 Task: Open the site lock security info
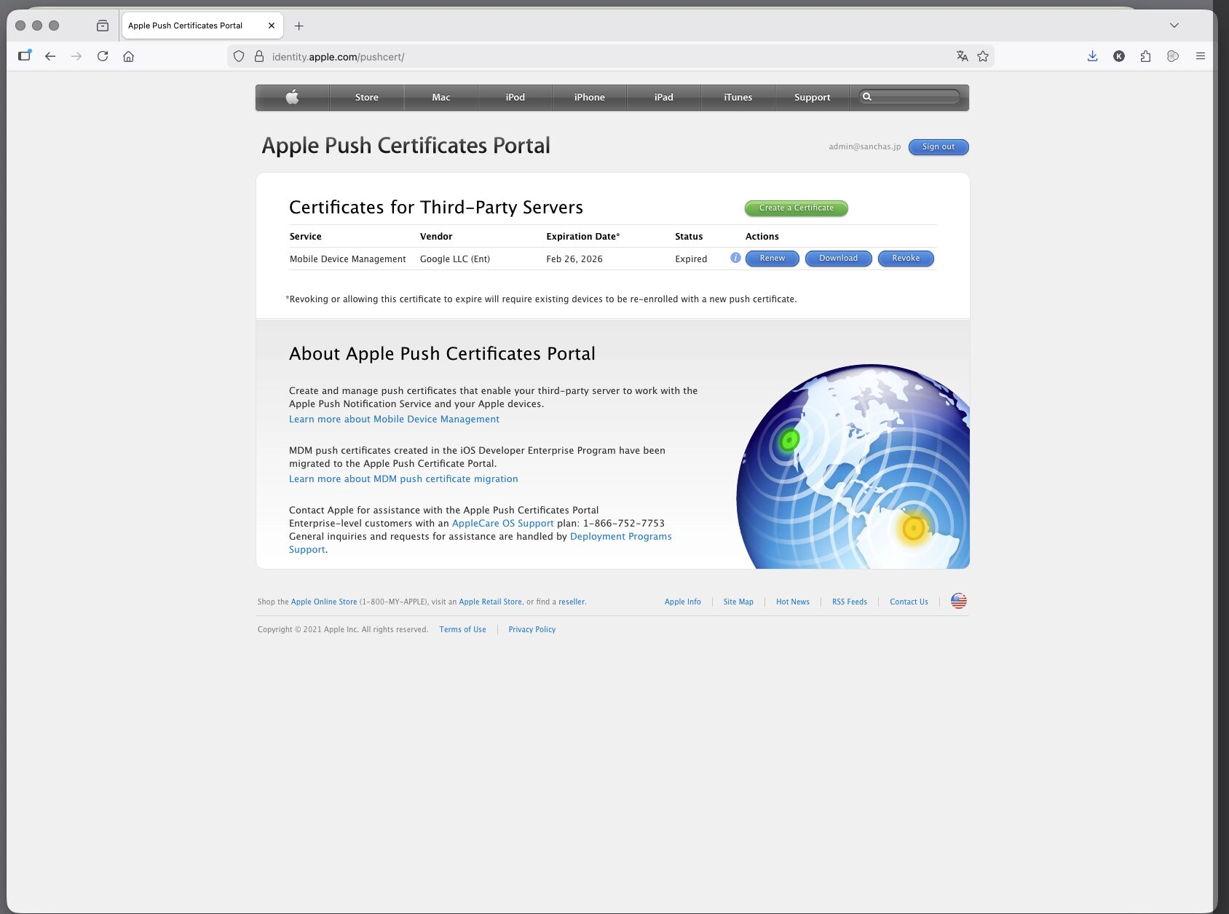tap(258, 56)
